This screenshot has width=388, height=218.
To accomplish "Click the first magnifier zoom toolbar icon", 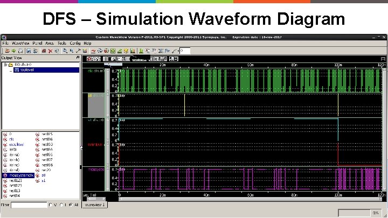I will (x=65, y=51).
